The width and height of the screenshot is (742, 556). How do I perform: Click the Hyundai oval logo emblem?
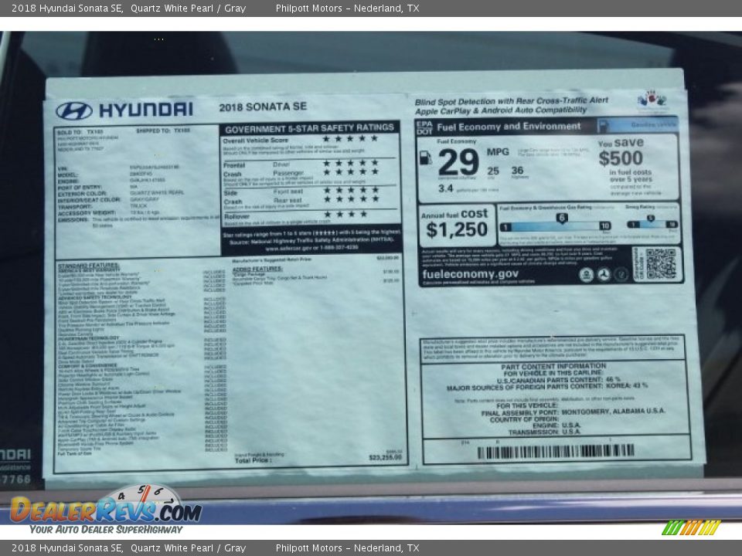tap(74, 110)
